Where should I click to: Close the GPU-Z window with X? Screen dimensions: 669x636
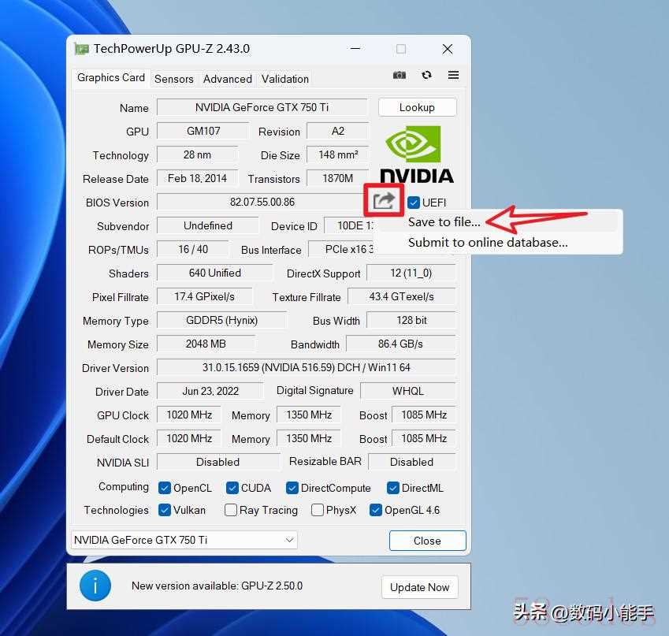(x=447, y=49)
